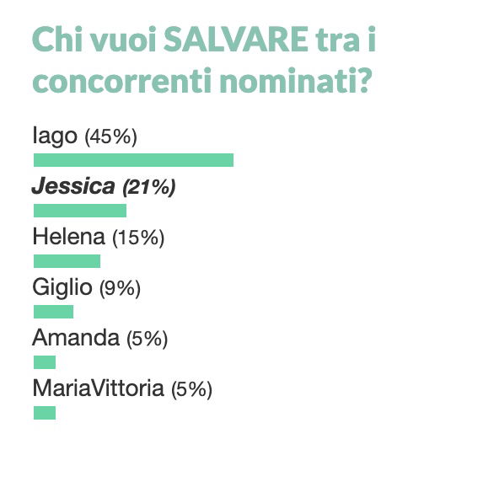The width and height of the screenshot is (499, 487).
Task: Choose the Helena (15%) label
Action: 99,238
